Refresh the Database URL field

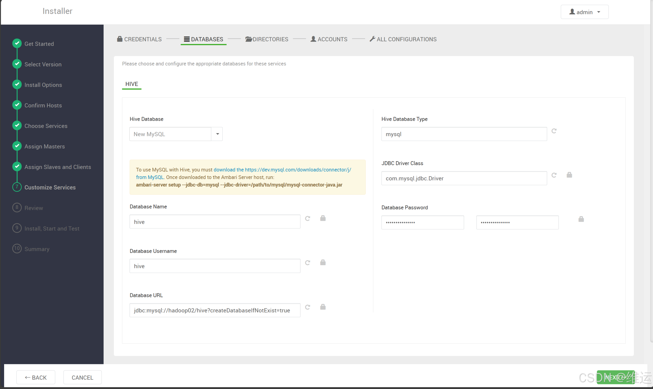pyautogui.click(x=308, y=307)
